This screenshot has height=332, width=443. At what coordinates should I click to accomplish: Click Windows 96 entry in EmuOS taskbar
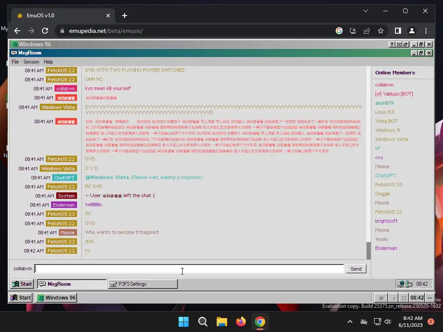click(x=56, y=298)
